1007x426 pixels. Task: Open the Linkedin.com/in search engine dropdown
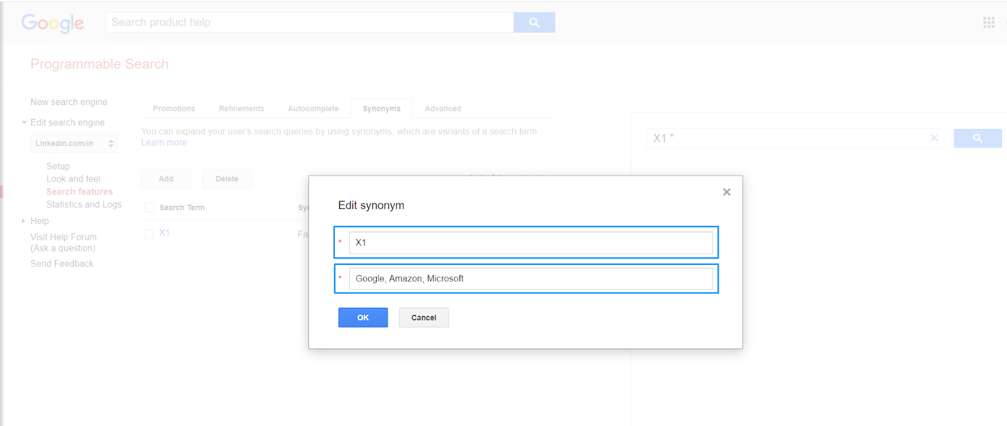click(74, 143)
